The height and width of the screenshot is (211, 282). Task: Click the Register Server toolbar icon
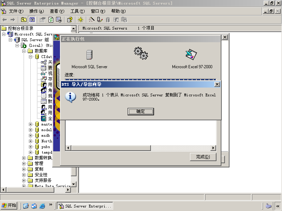coord(100,20)
